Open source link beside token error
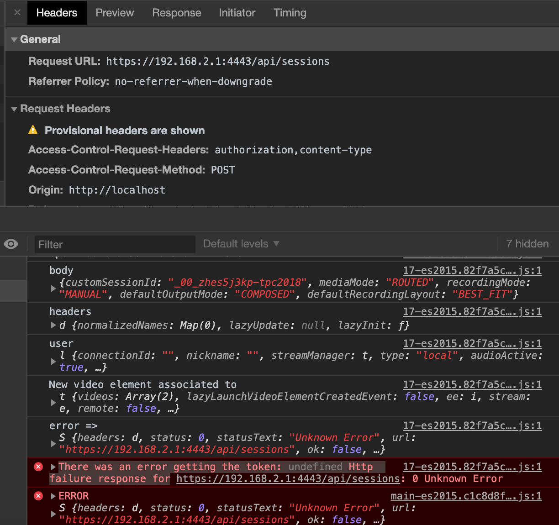559x525 pixels. click(x=472, y=467)
